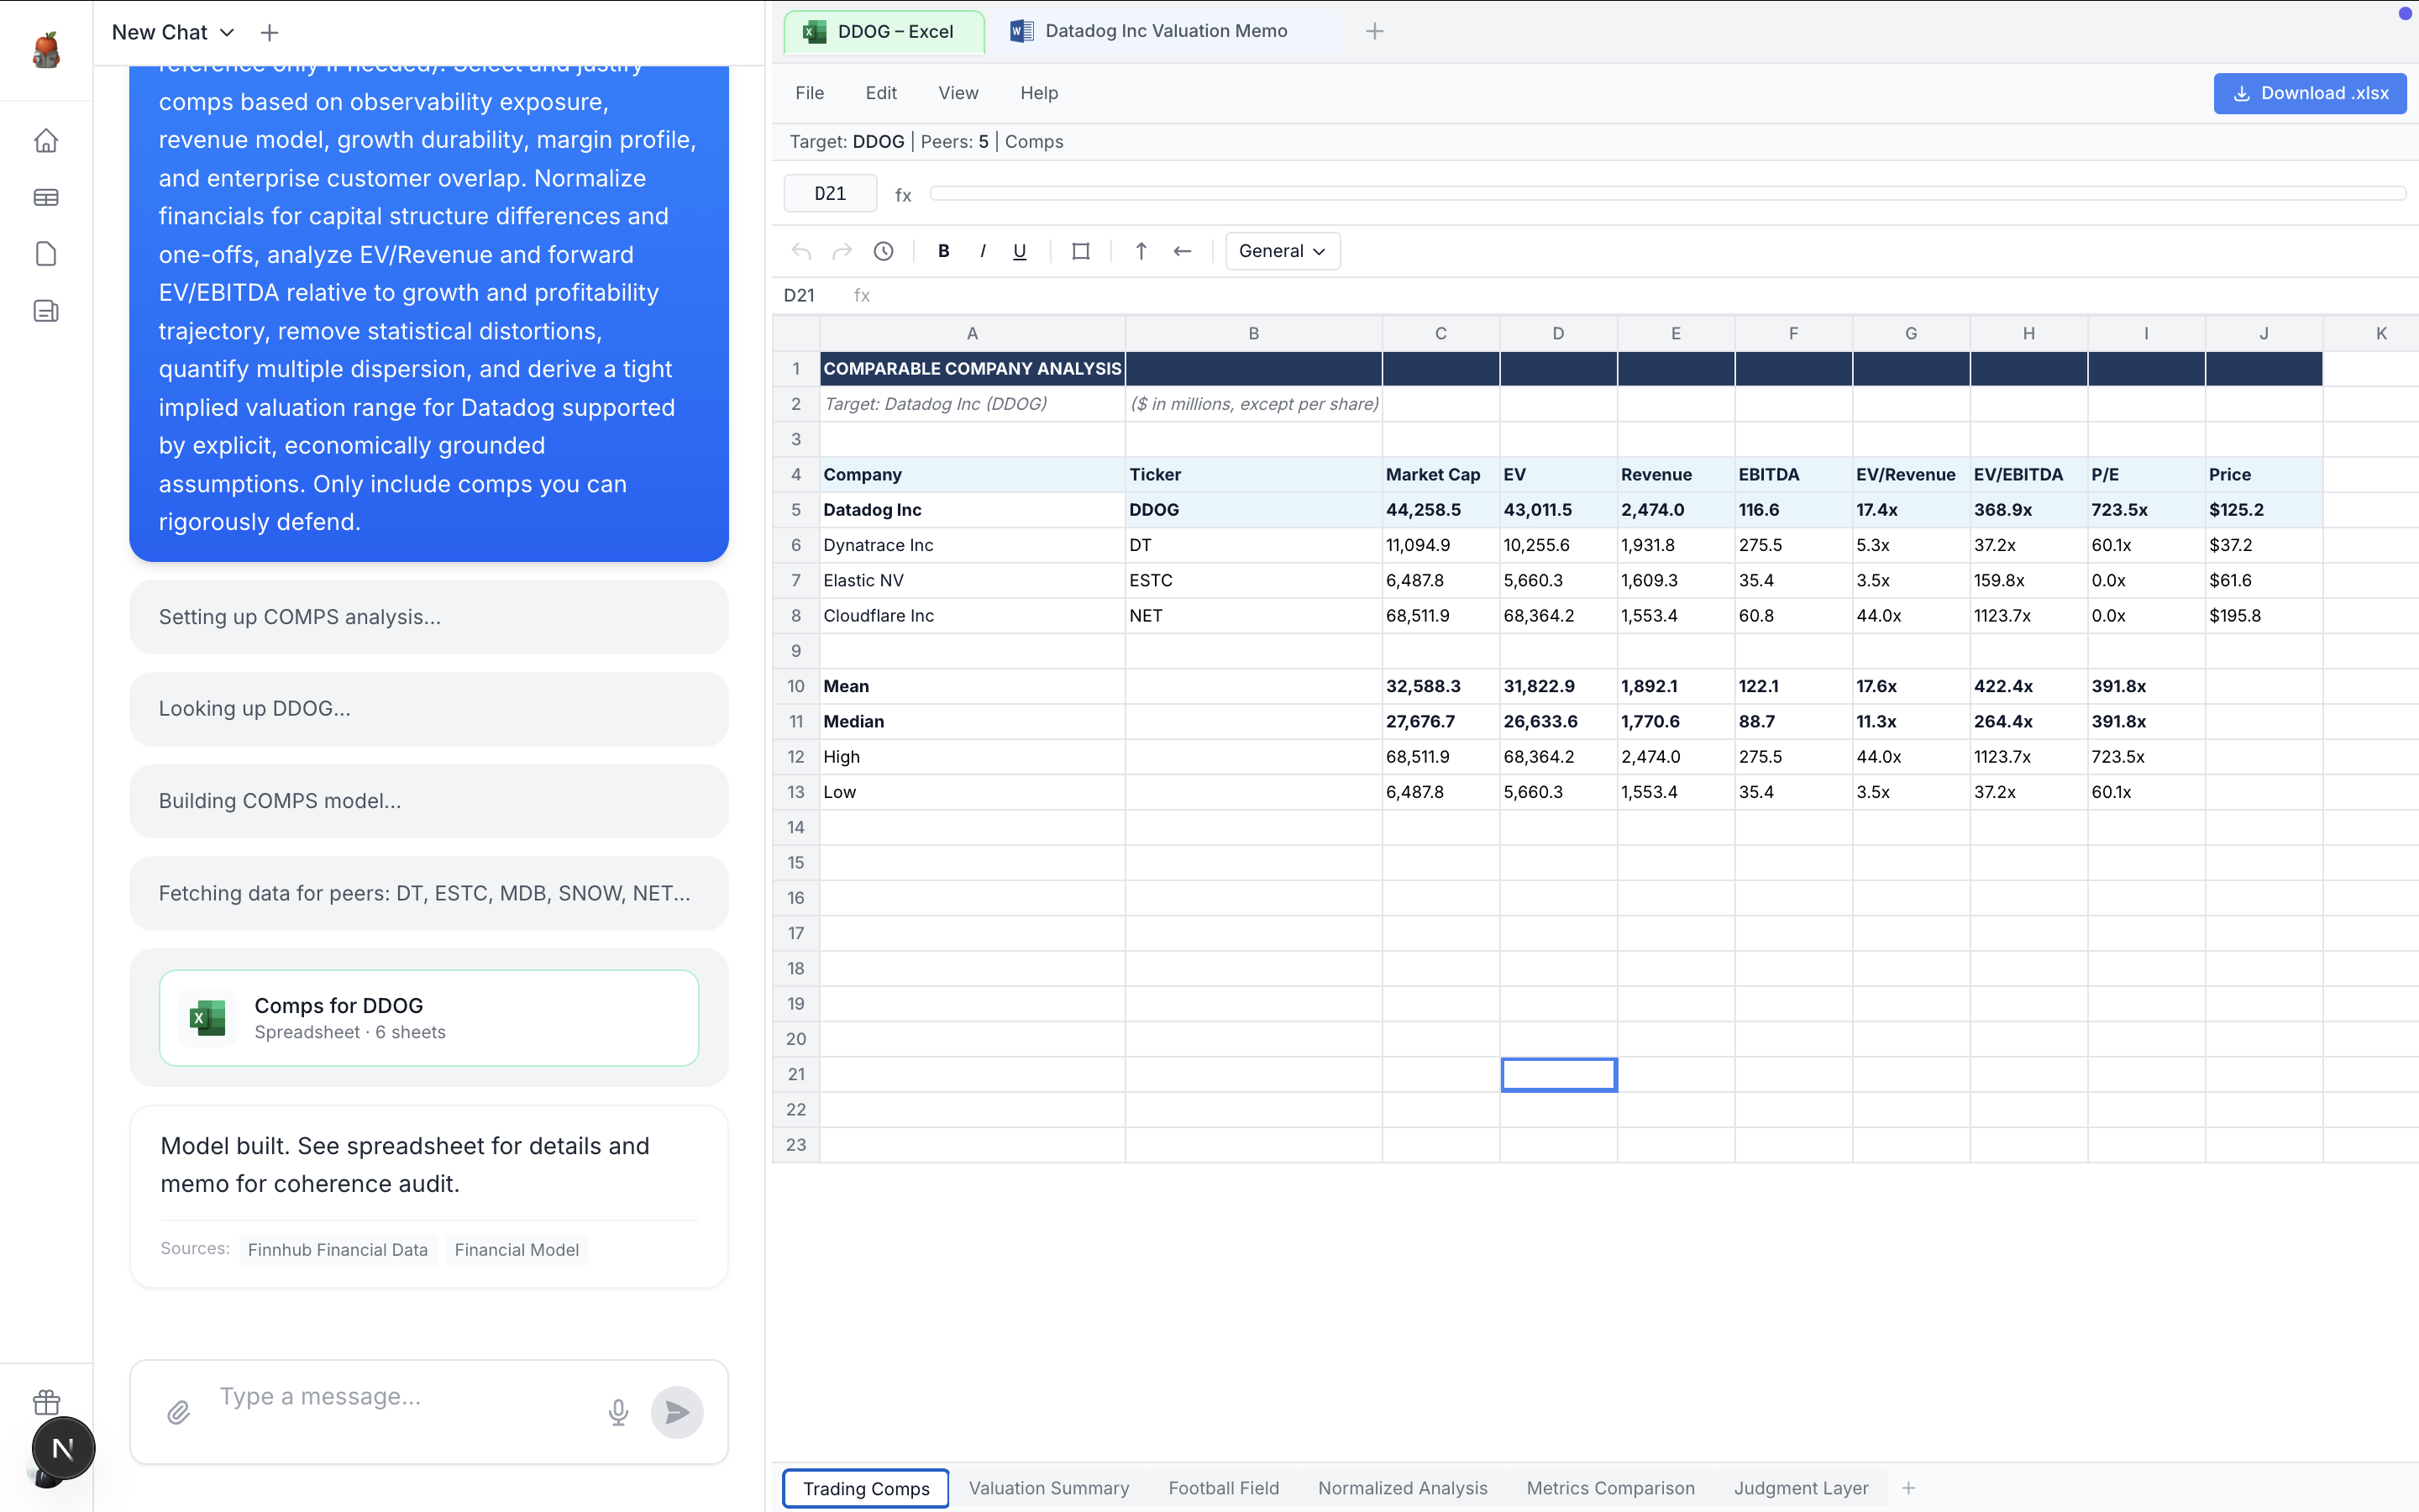Attach a file with the paperclip icon
Screen dimensions: 2419x1512
click(x=179, y=1412)
